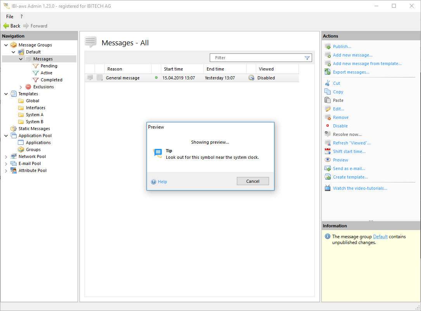The height and width of the screenshot is (311, 421).
Task: Click the Cut scissors icon
Action: pos(328,83)
